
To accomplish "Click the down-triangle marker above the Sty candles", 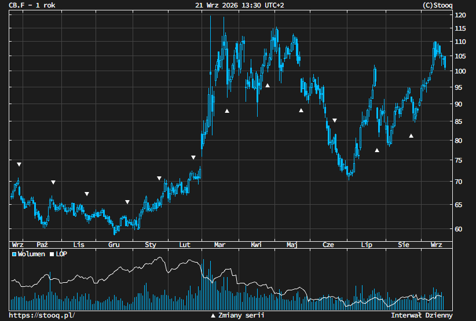I will 159,178.
